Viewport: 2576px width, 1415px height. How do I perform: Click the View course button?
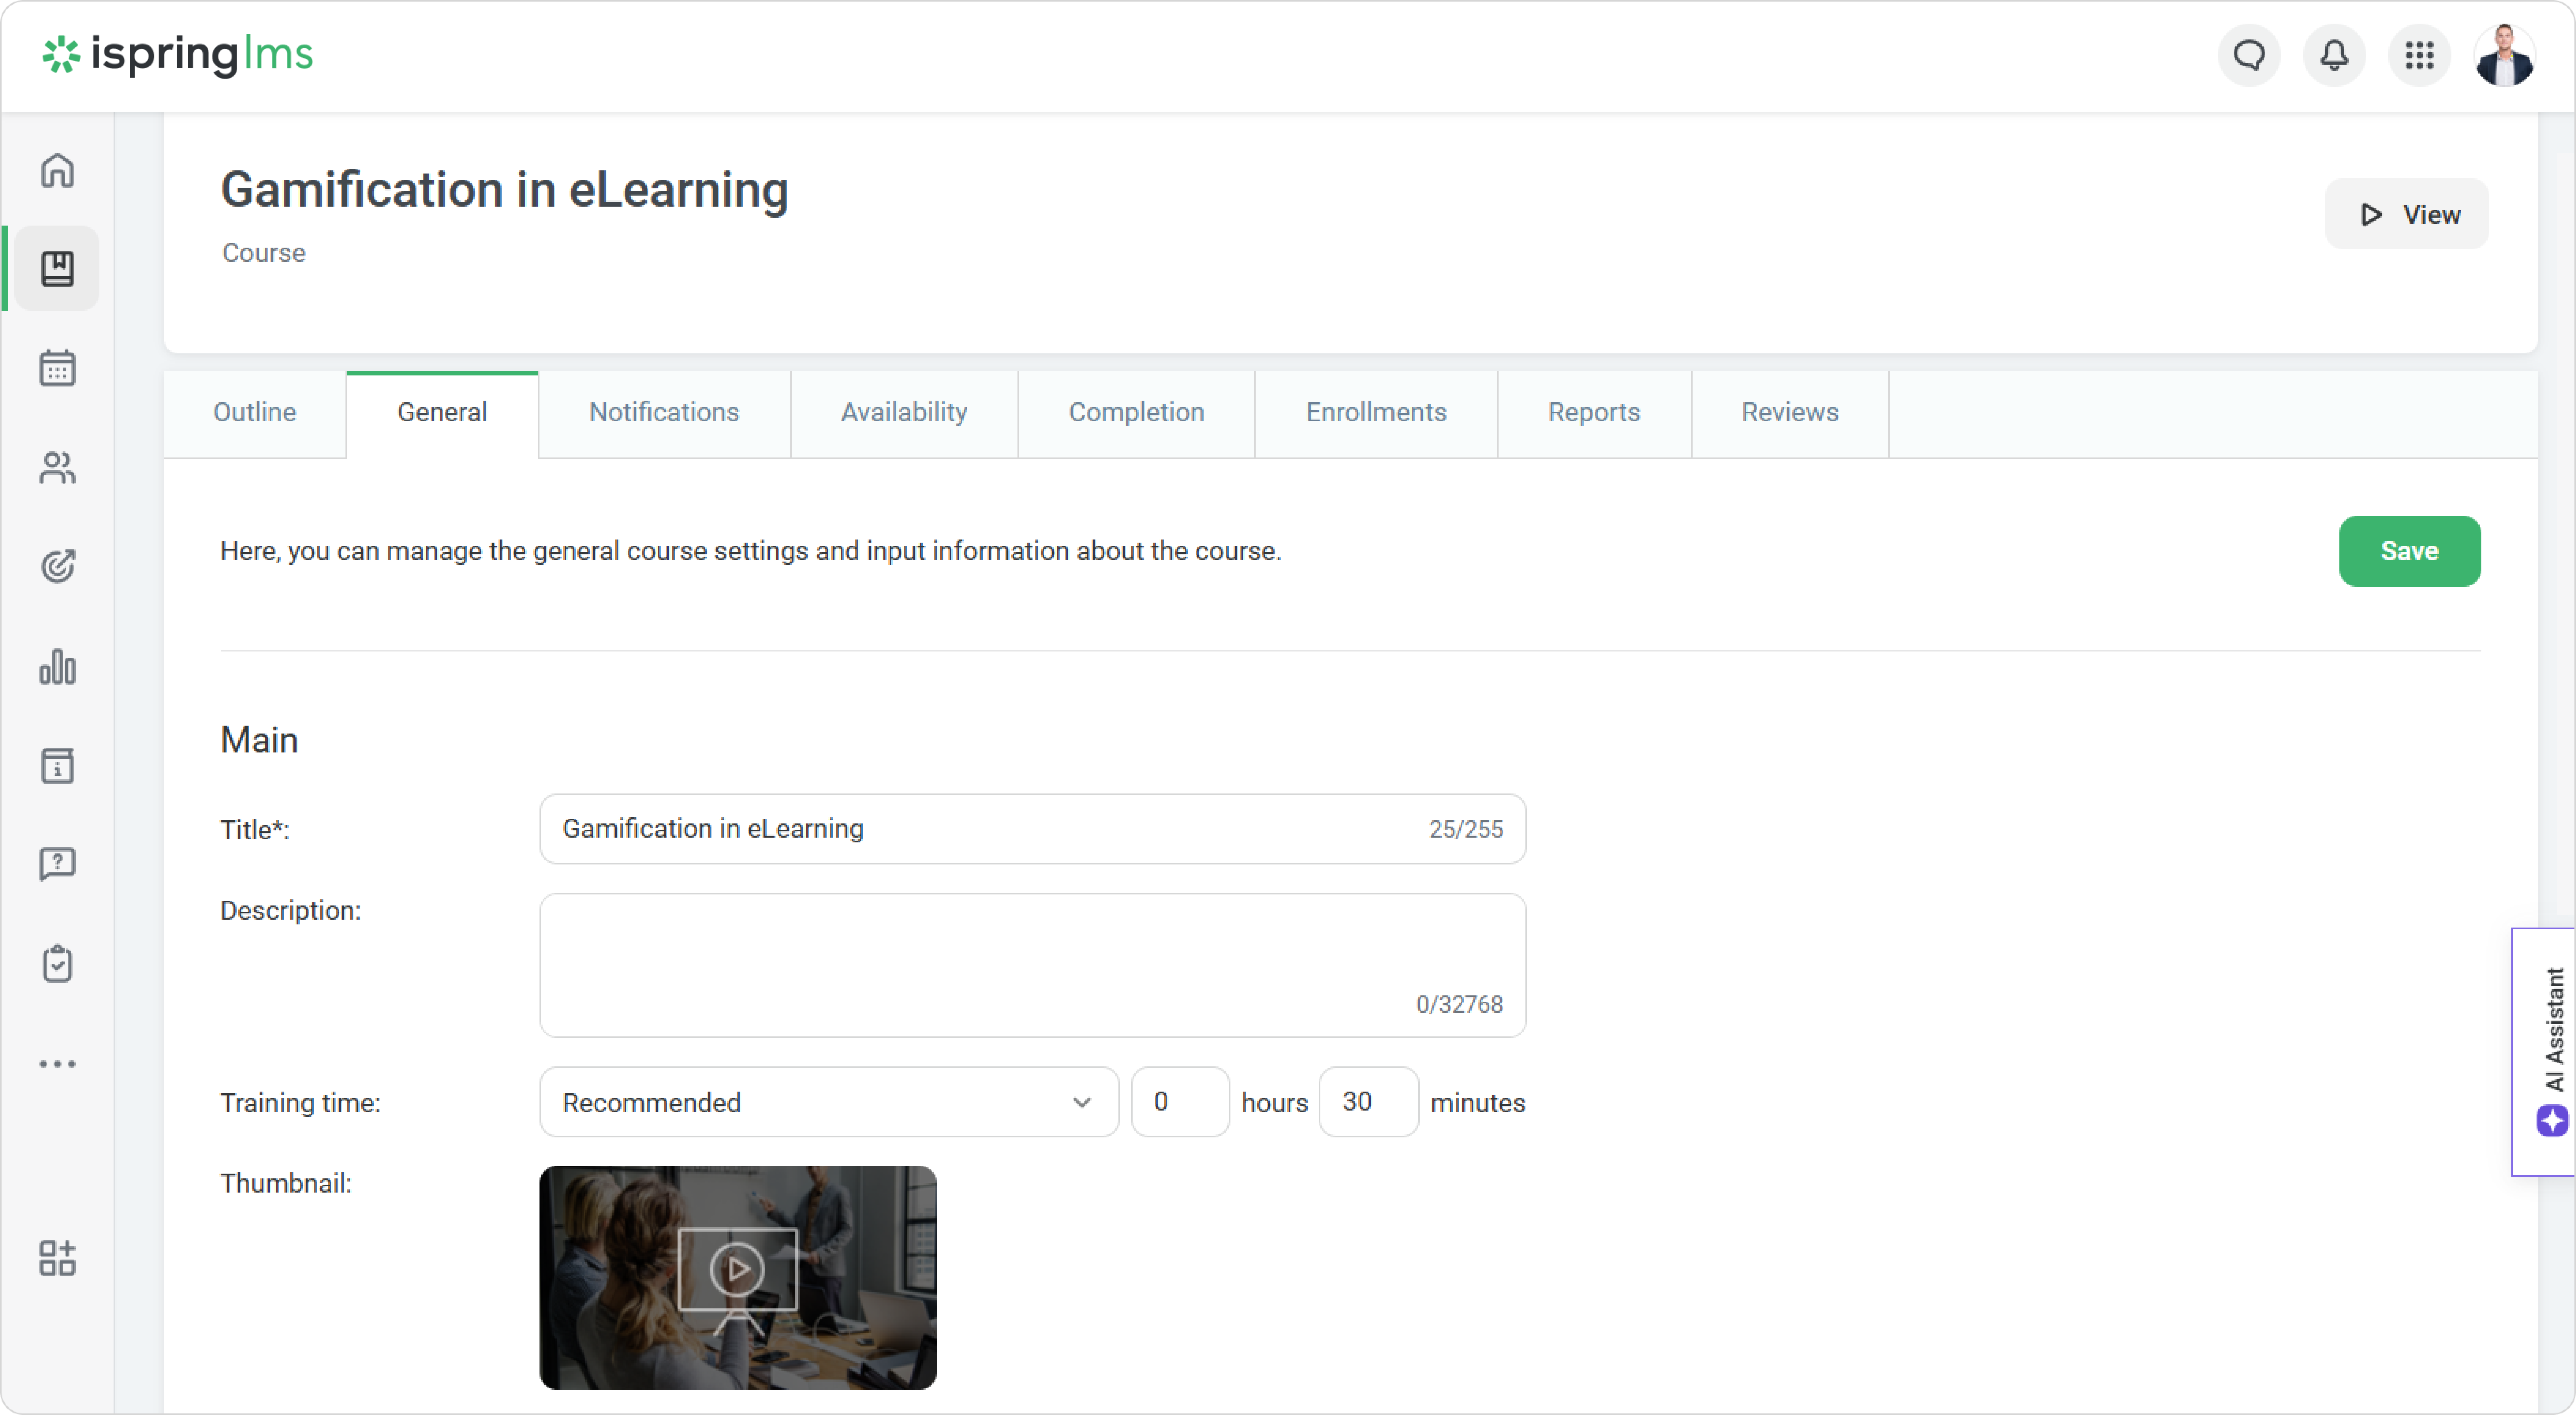coord(2406,214)
